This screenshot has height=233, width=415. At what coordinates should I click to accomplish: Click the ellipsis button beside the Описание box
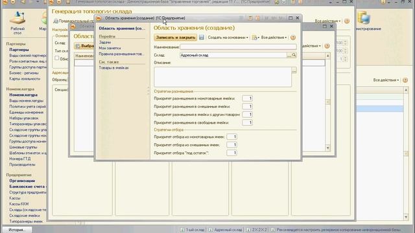click(x=294, y=71)
